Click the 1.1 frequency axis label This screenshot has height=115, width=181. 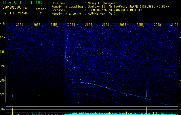pos(2,37)
